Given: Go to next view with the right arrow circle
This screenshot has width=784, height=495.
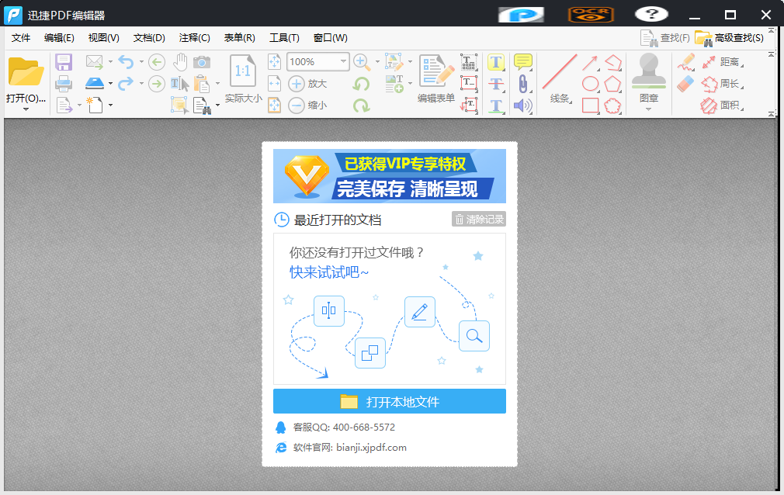Looking at the screenshot, I should click(x=157, y=84).
